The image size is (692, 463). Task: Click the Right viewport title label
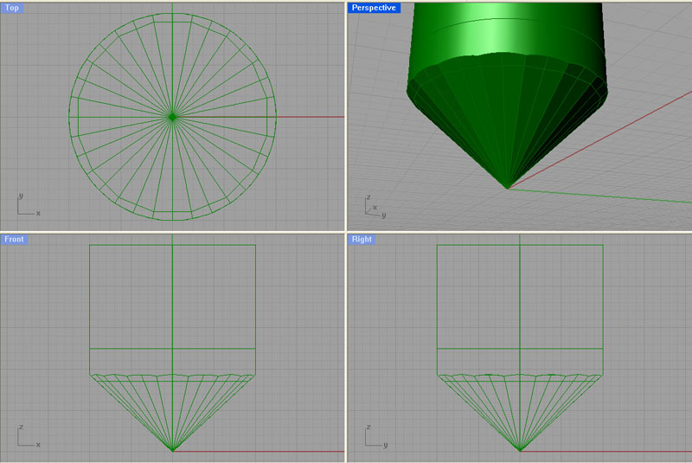(362, 239)
